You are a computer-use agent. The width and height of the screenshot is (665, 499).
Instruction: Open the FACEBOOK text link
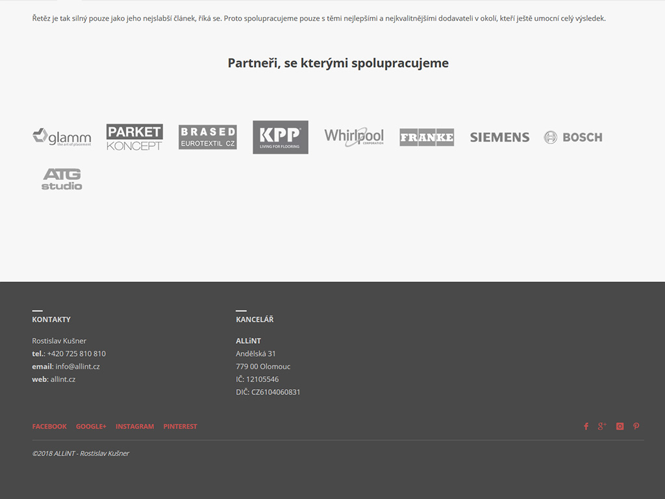tap(49, 426)
